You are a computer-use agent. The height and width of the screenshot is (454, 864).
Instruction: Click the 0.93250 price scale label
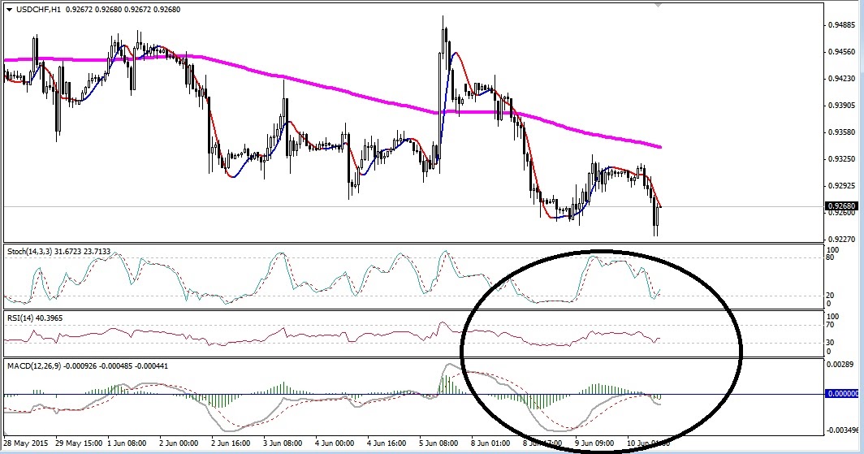tap(842, 159)
